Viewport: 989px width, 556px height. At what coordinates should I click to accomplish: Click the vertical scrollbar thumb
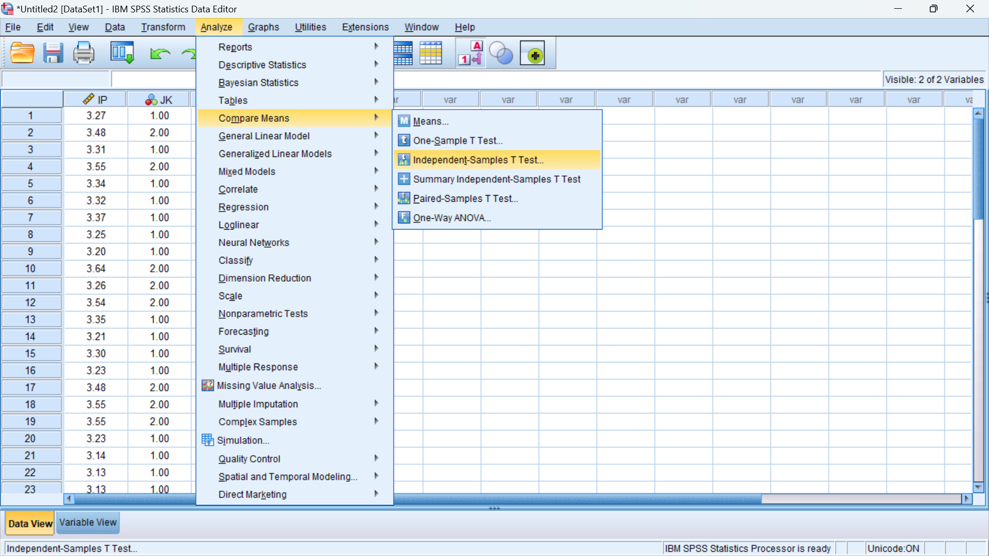pyautogui.click(x=979, y=169)
